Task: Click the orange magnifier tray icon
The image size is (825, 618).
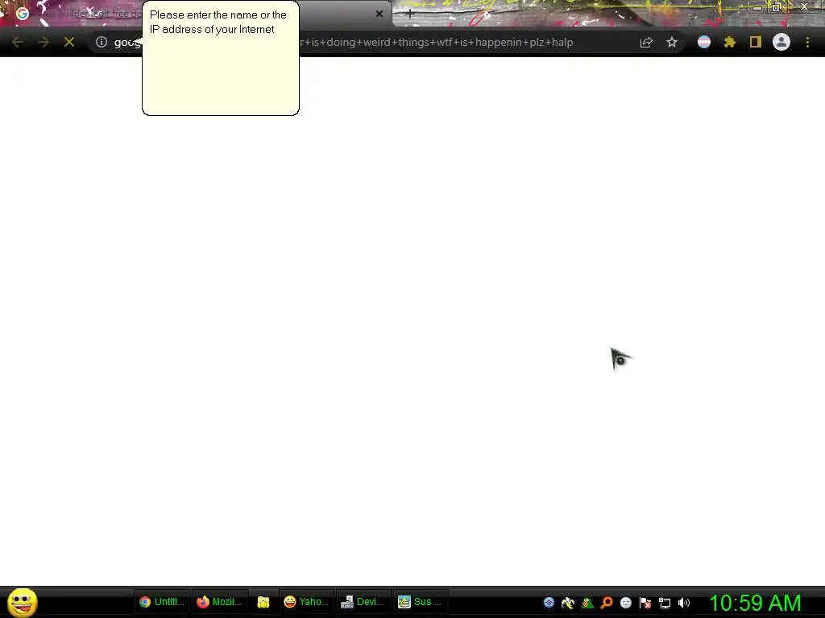Action: [607, 603]
